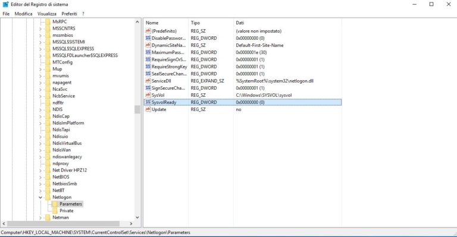Click the DWORD icon beside MaximumPass...
This screenshot has width=457, height=237.
148,52
